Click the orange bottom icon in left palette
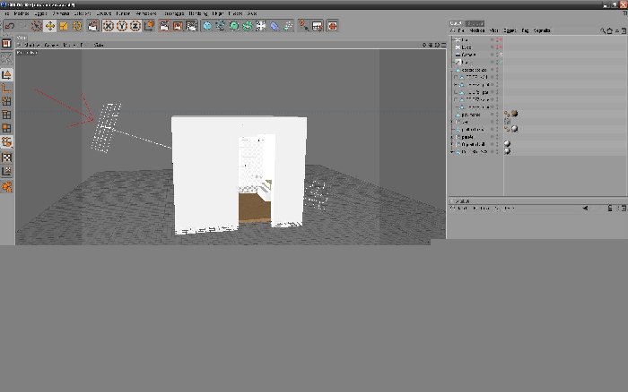 6,186
